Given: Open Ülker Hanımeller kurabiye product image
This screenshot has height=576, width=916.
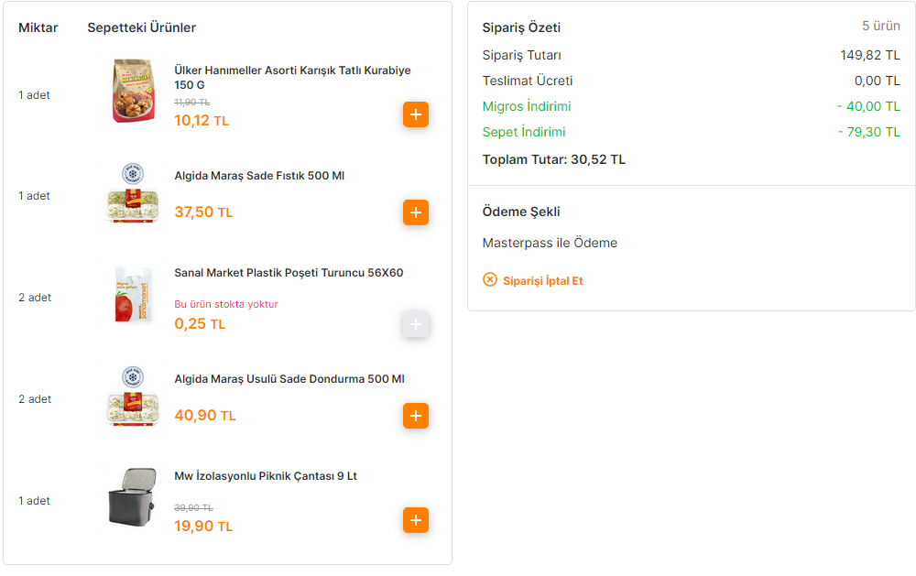Looking at the screenshot, I should pos(133,91).
